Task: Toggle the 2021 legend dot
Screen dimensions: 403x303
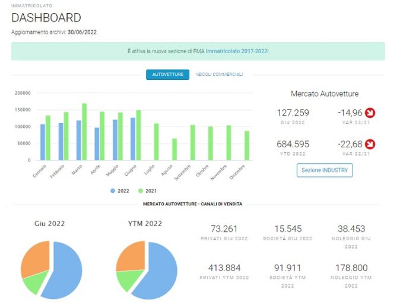Action: point(140,191)
